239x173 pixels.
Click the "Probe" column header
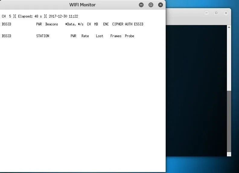tap(129, 36)
